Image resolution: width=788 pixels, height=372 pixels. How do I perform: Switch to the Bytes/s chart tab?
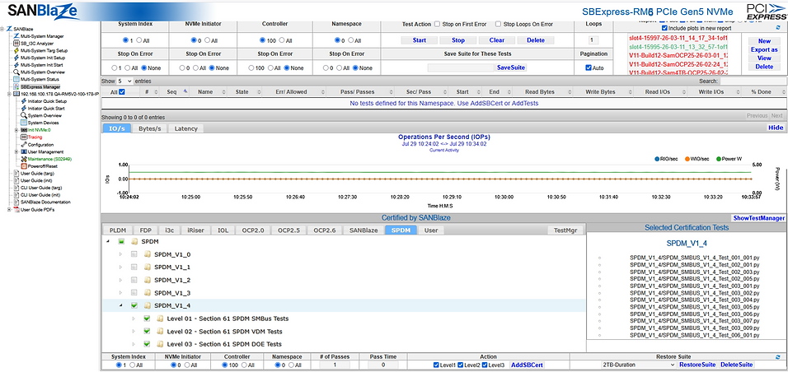coord(150,128)
